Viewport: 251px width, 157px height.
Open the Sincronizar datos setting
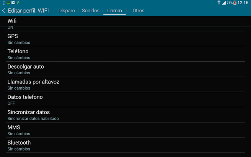(x=125, y=115)
